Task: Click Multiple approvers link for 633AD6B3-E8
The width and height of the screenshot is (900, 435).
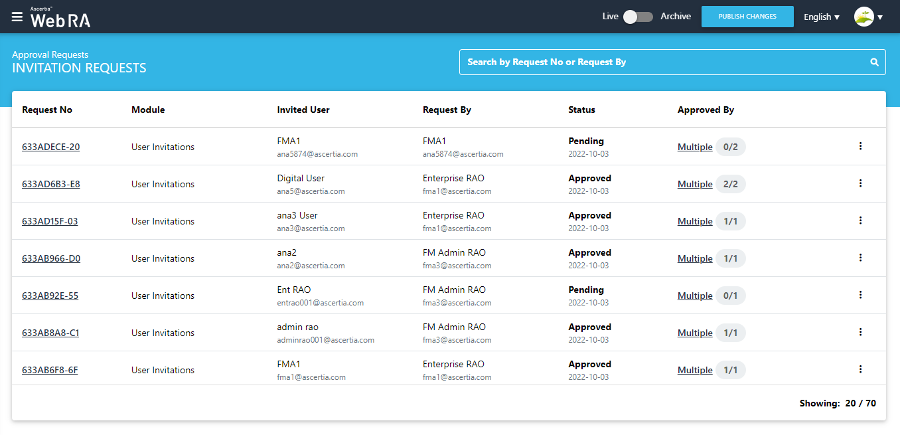Action: 694,184
